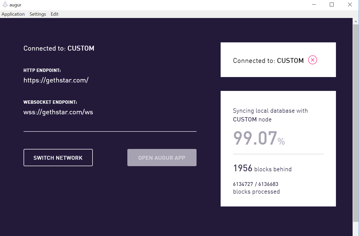
Task: Click the 99.07% sync progress value
Action: tap(259, 138)
